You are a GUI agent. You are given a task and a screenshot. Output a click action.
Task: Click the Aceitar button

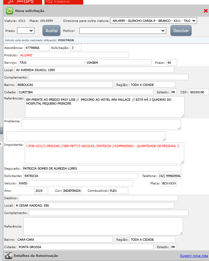[x=51, y=31]
